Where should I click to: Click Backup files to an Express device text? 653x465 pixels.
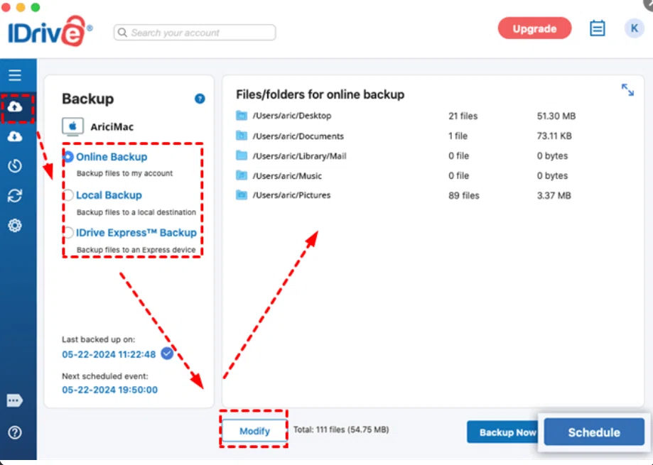(x=136, y=250)
